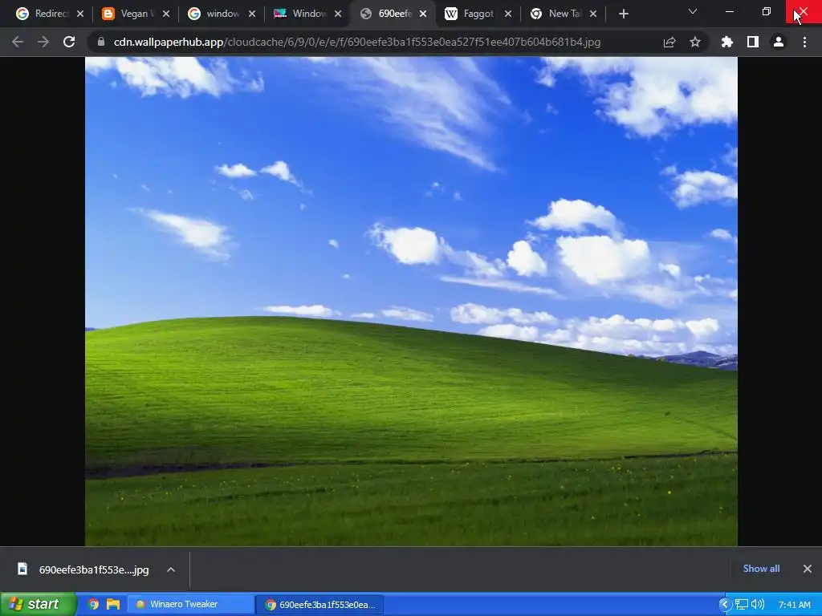The height and width of the screenshot is (616, 822).
Task: Switch to Winaero Tweaker taskbar window
Action: tap(191, 604)
